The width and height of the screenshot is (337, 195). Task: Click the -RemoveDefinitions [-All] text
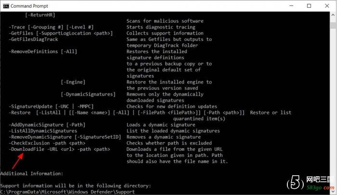[x=43, y=52]
